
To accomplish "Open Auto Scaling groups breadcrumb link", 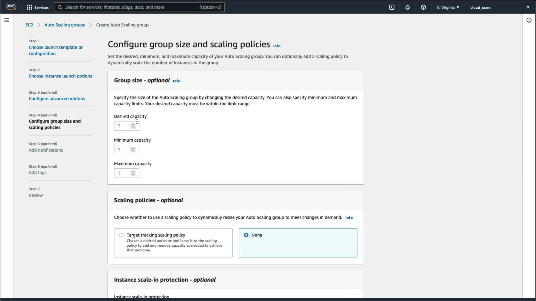I will 64,25.
